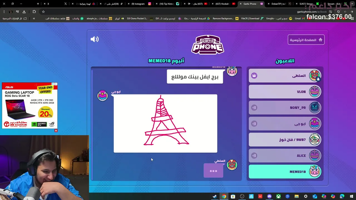This screenshot has height=200, width=356.
Task: Click VLON's purple avatar
Action: tap(315, 92)
